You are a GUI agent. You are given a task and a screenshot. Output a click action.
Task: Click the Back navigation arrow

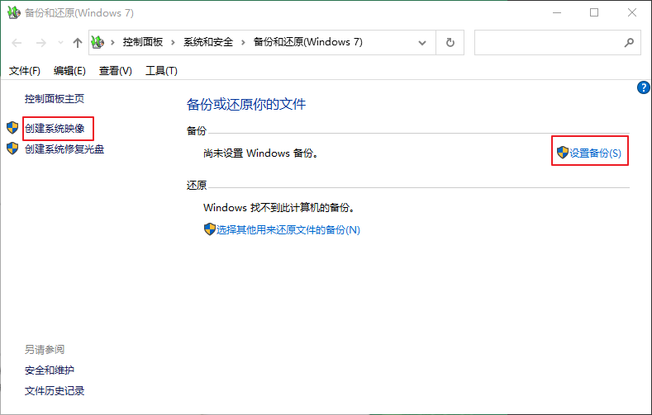click(17, 43)
